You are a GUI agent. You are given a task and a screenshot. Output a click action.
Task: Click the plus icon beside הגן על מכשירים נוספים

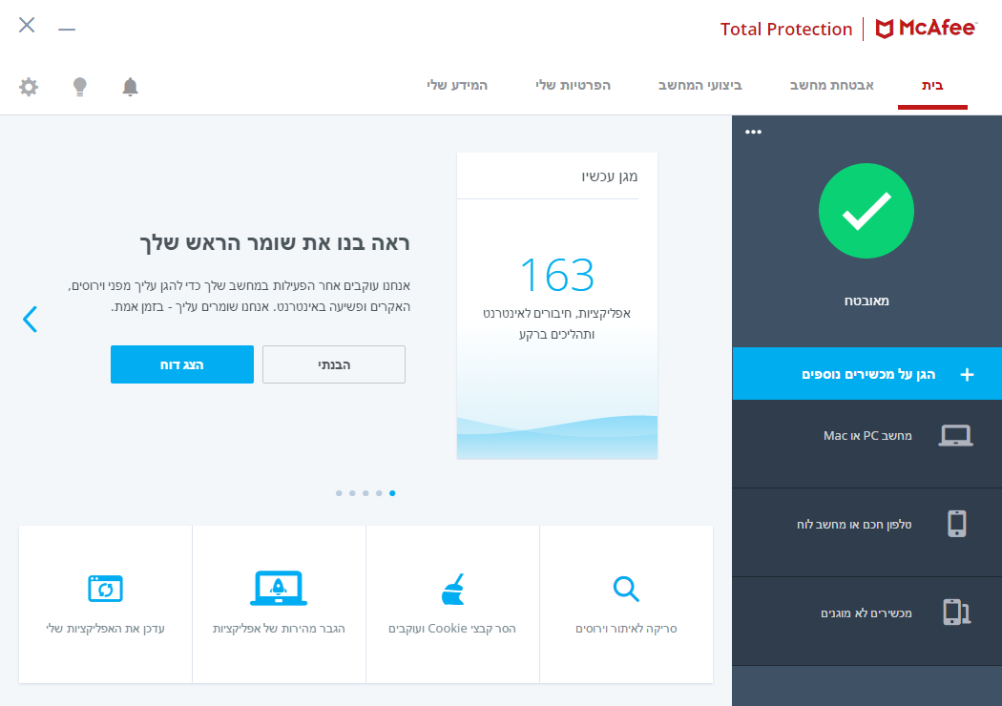pos(967,374)
